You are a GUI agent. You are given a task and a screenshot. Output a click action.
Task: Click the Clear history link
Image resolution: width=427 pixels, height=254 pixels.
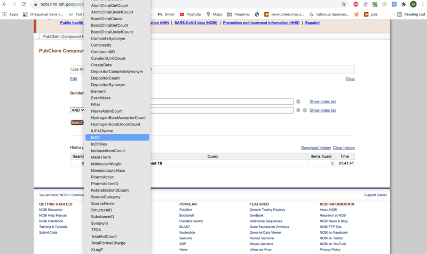(x=344, y=148)
